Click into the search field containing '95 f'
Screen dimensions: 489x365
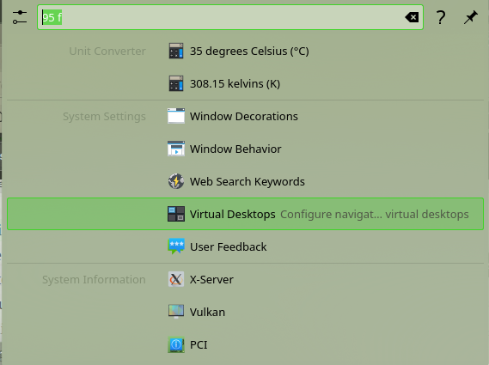pos(229,17)
